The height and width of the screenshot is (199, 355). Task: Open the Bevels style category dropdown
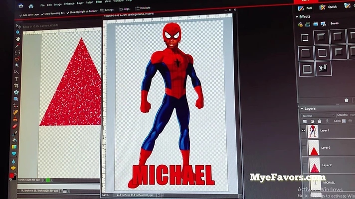335,23
